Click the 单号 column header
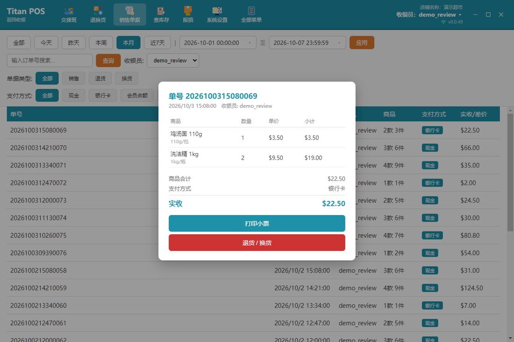The image size is (514, 342). pyautogui.click(x=16, y=114)
